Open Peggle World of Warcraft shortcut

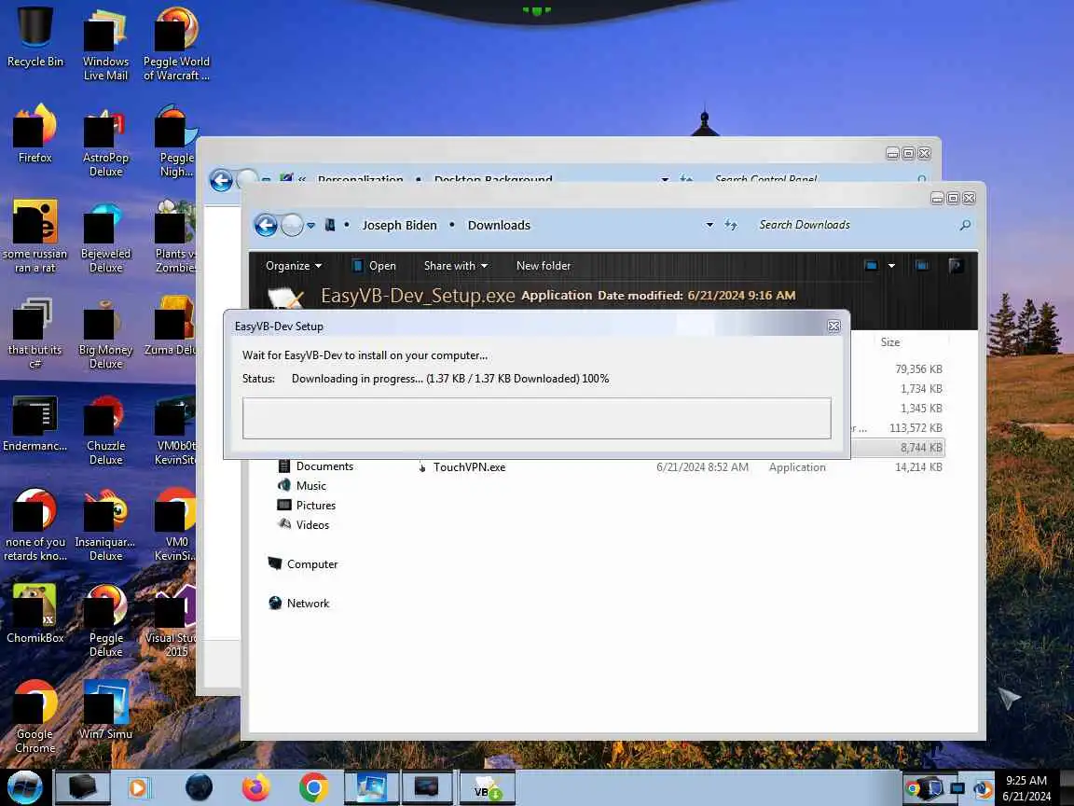pyautogui.click(x=176, y=45)
